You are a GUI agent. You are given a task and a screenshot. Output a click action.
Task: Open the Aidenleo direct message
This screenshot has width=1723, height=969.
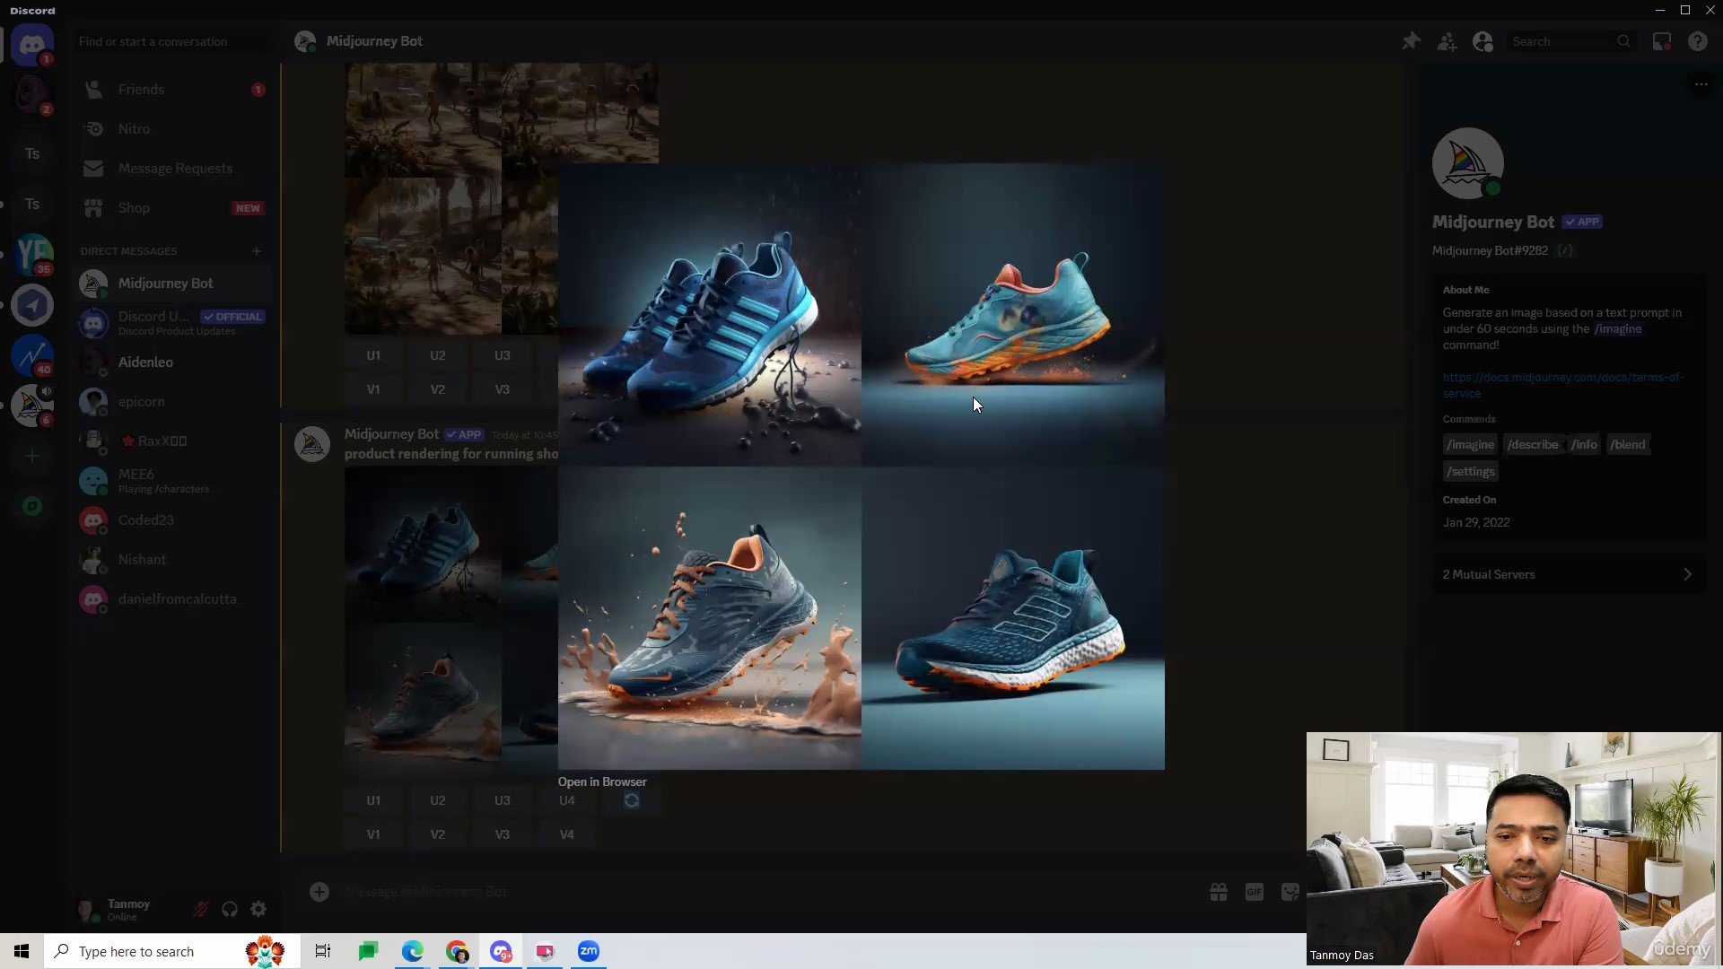click(172, 362)
